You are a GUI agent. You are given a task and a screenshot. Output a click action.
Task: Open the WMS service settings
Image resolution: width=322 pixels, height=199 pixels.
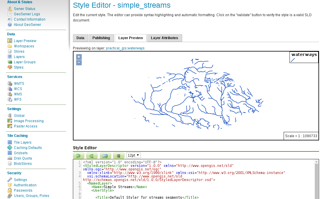coord(18,94)
